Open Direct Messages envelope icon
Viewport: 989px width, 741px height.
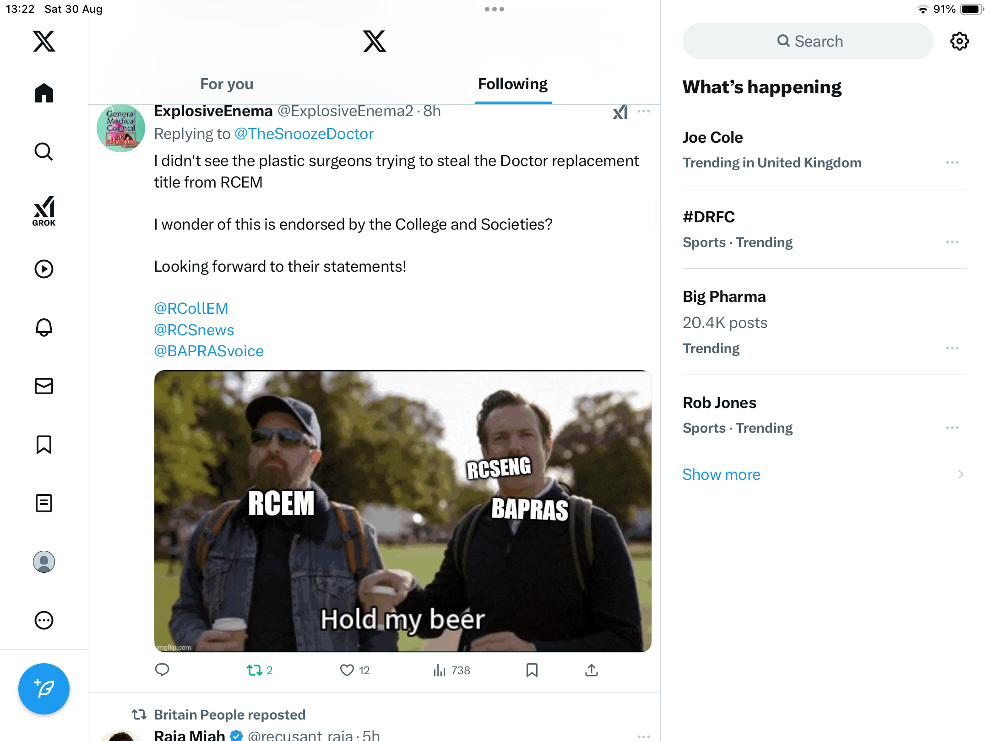(44, 386)
